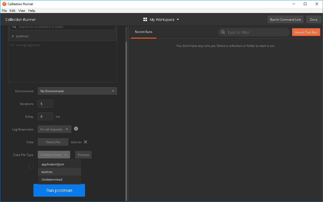Screen dimensions: 323x202
Task: Choose Undetermined file type option
Action: 59,180
